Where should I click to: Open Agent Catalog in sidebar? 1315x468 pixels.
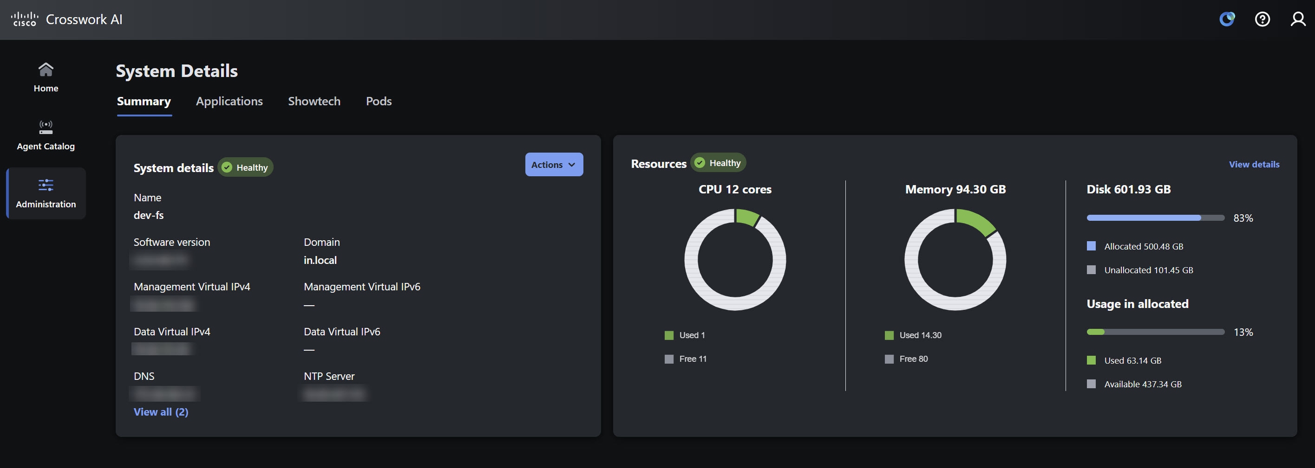click(46, 135)
